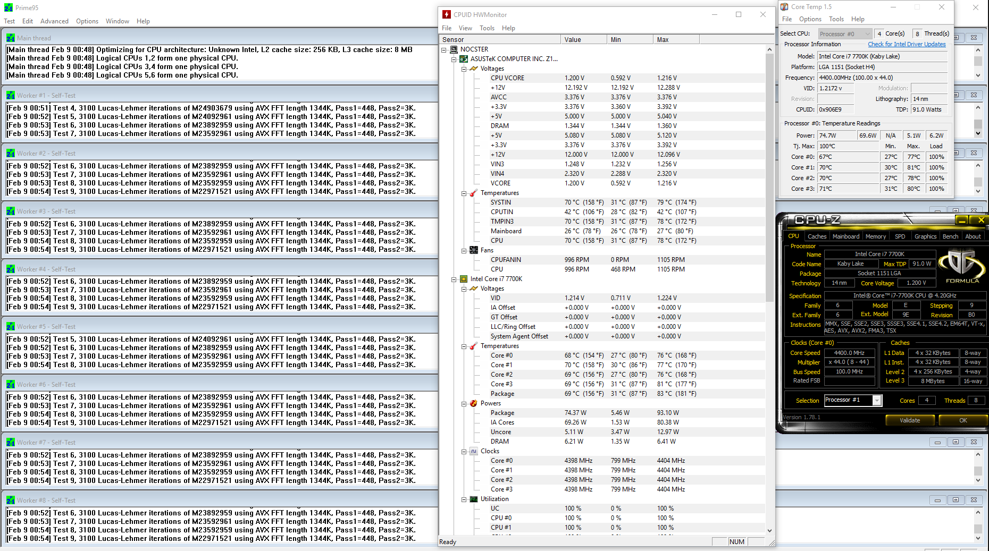Switch to the Memory tab in CPU-Z
The image size is (989, 551).
tap(876, 236)
